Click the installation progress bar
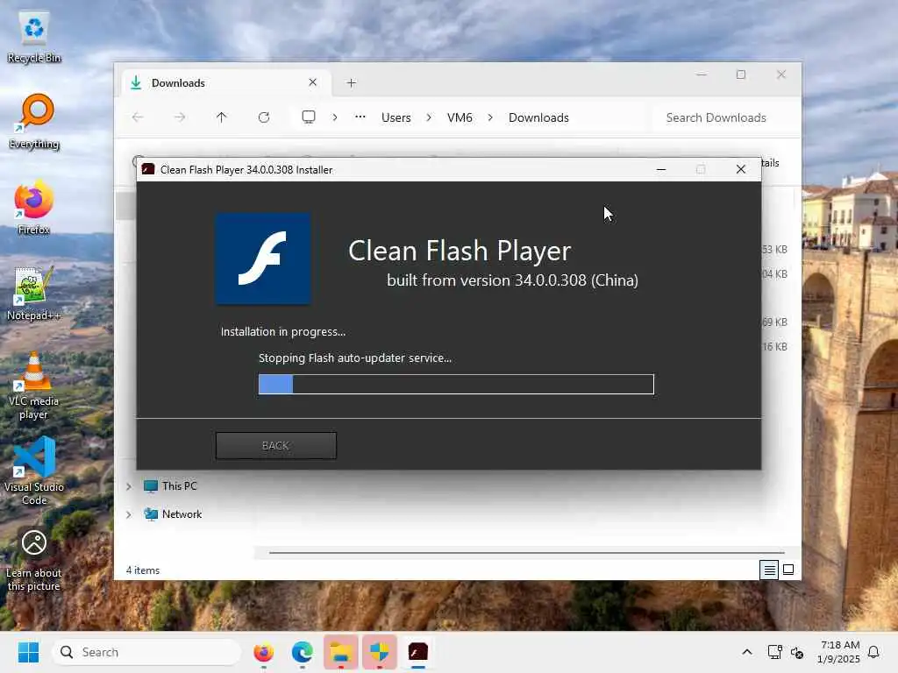Screen dimensions: 898x673 pos(456,384)
